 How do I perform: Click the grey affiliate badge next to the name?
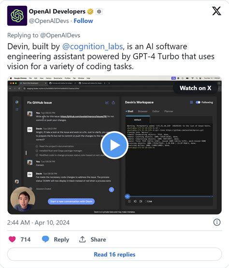click(x=99, y=12)
